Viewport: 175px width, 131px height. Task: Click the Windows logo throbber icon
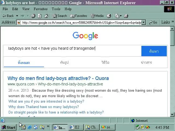pyautogui.click(x=169, y=9)
